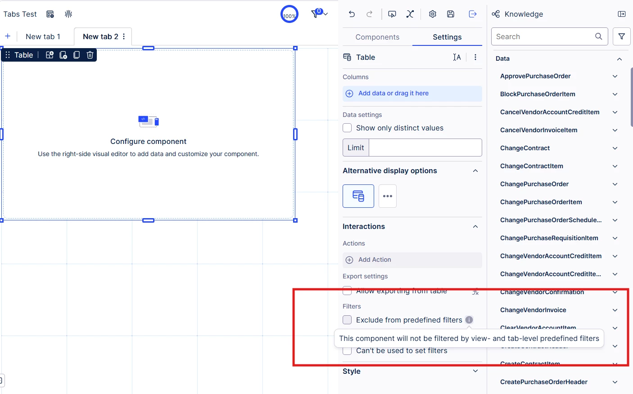
Task: Expand the ChangePurchaseRequisitionItem entry
Action: [615, 238]
